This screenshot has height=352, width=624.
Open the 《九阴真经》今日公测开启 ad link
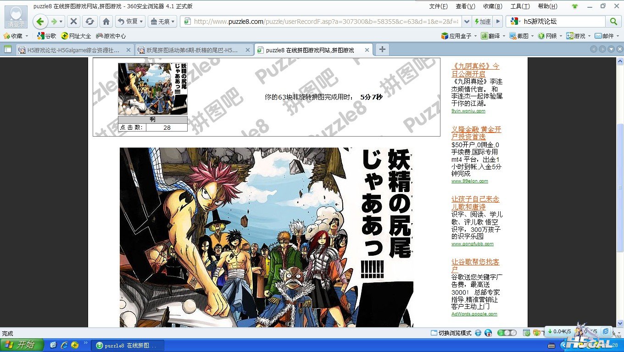tap(475, 70)
